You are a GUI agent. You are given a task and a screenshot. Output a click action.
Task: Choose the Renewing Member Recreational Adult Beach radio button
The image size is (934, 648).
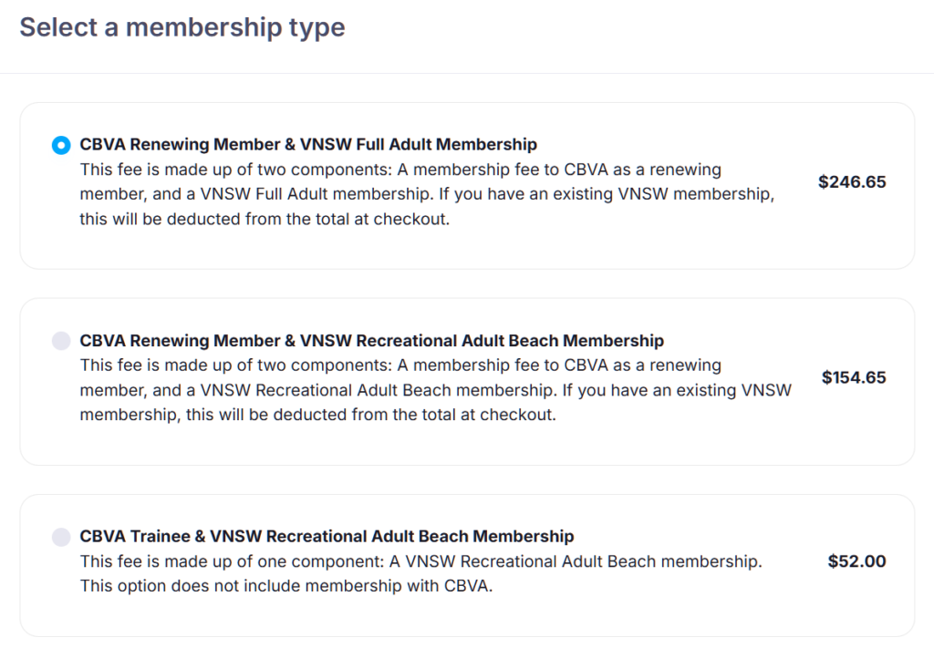[x=61, y=341]
